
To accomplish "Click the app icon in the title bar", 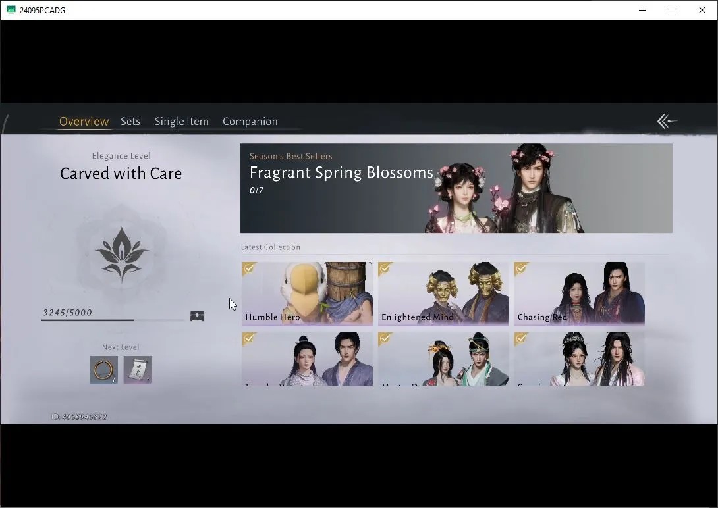I will 11,10.
